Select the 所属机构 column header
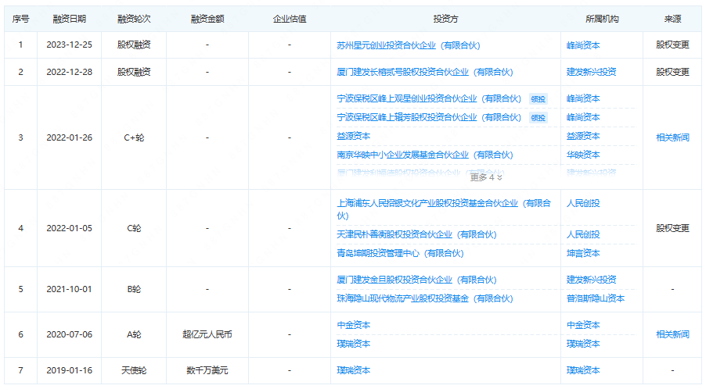Image resolution: width=706 pixels, height=389 pixels. [x=602, y=19]
